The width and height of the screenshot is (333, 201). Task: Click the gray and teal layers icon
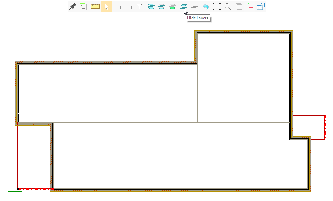[x=161, y=7]
